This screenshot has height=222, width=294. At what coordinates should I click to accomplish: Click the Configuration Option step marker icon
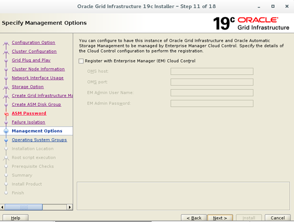click(6, 43)
